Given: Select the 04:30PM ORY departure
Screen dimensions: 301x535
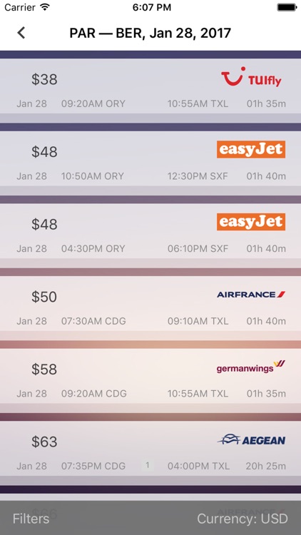Looking at the screenshot, I should coord(93,249).
